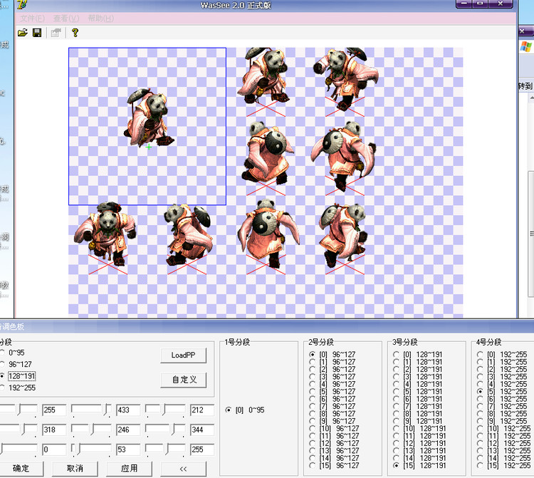Click the WasSee app icon in title bar
Screen dimensions: 534x478
[22, 5]
